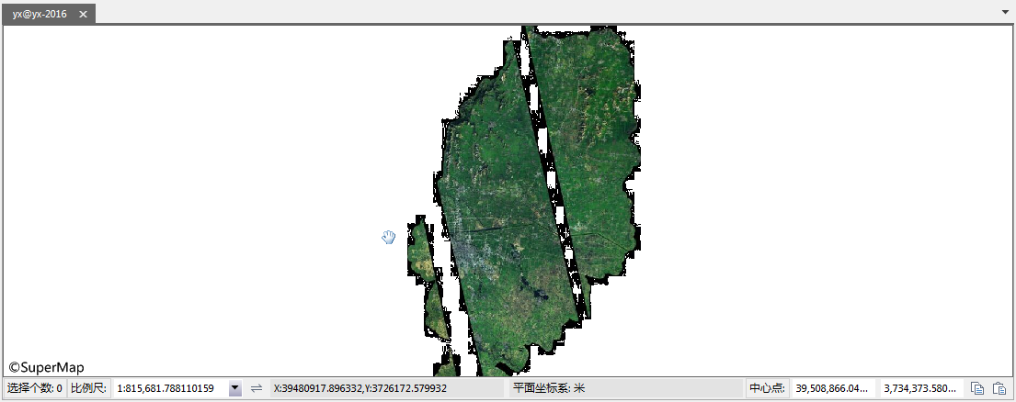The width and height of the screenshot is (1016, 402).
Task: Close the yx@yx-2016 tab
Action: pyautogui.click(x=83, y=14)
